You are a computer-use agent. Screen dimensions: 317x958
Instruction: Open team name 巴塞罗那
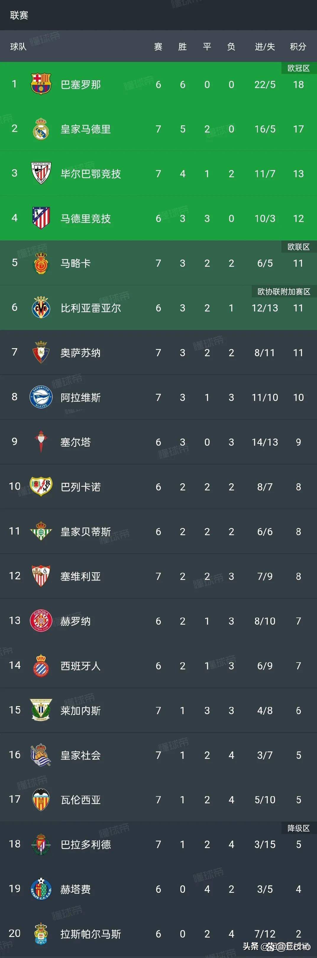tap(80, 85)
